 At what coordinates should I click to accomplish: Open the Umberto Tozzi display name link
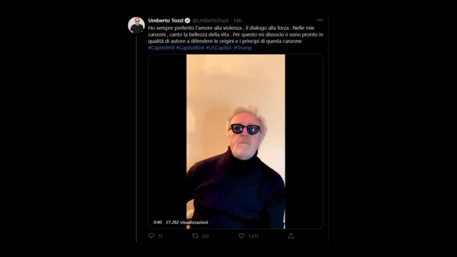tap(165, 20)
